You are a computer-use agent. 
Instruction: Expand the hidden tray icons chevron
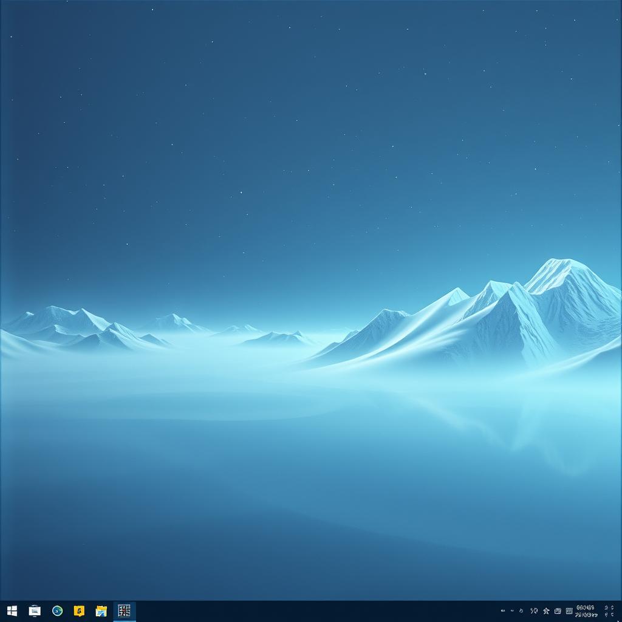click(512, 611)
